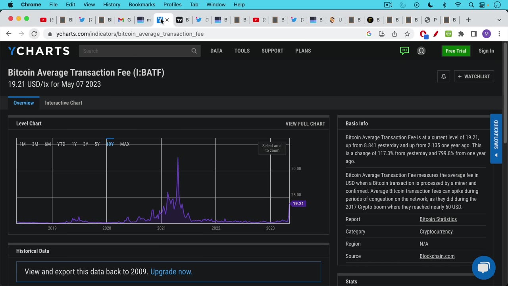This screenshot has height=286, width=508.
Task: Open the Cryptocurrency category link
Action: click(436, 232)
